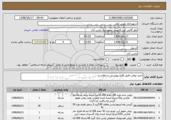171x120 pixels.
Task: Click the unit سطل in row 2
Action: (61, 106)
